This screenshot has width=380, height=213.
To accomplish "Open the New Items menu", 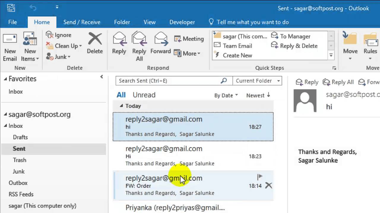I will (30, 47).
